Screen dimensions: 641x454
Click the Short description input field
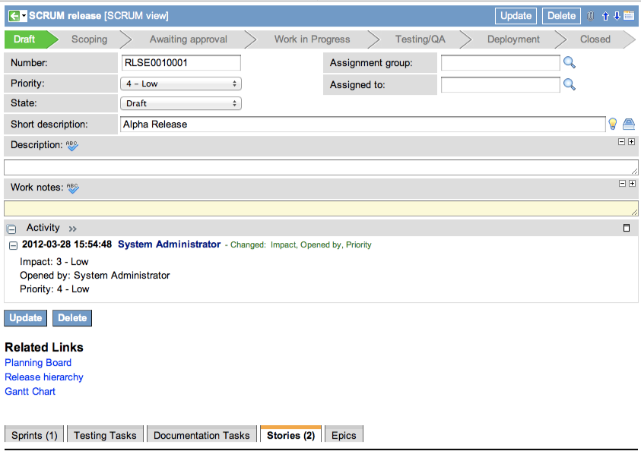[x=361, y=125]
